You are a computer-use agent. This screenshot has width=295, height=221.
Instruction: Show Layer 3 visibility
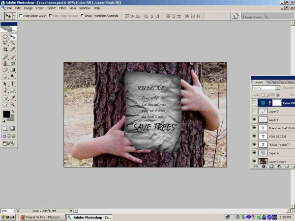click(x=254, y=111)
